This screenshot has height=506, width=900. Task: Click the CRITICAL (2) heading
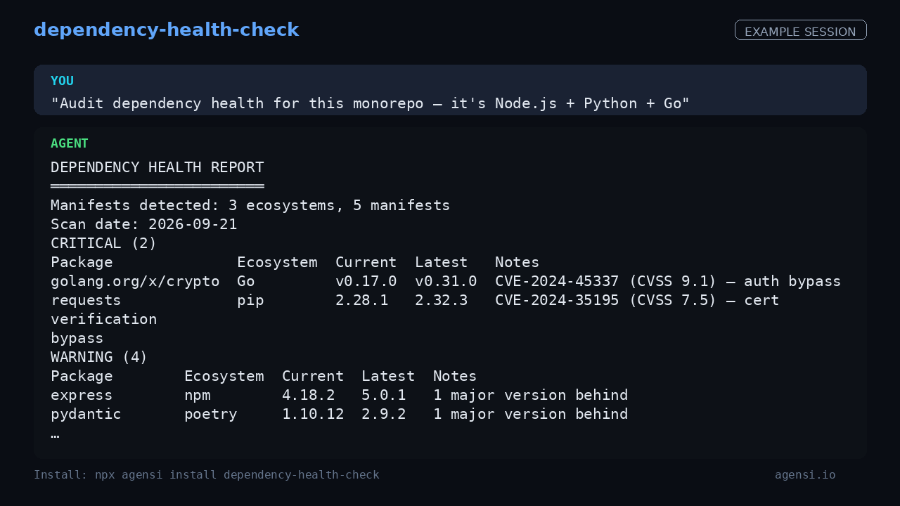pyautogui.click(x=104, y=243)
